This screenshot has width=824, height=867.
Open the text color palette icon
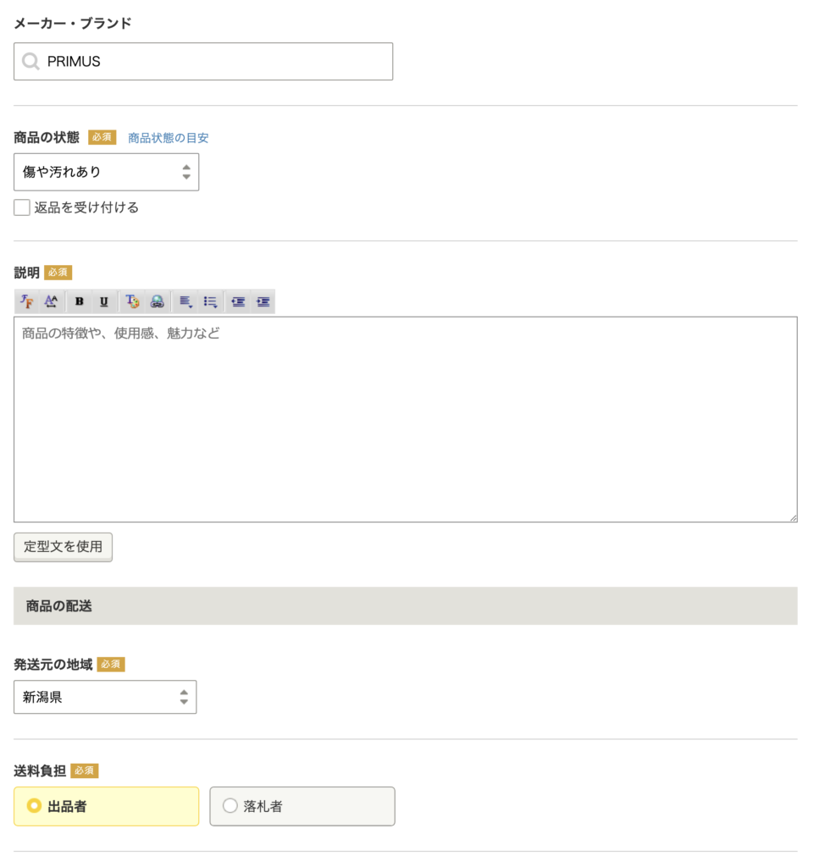coord(132,301)
